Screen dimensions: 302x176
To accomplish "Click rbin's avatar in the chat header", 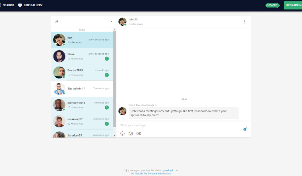I will coord(122,22).
